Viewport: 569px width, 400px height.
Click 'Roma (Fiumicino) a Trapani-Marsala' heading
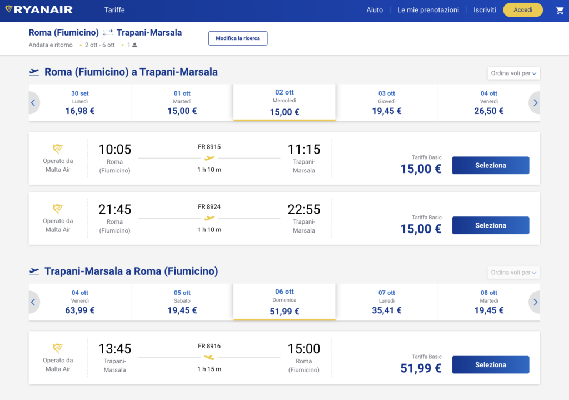(x=131, y=72)
